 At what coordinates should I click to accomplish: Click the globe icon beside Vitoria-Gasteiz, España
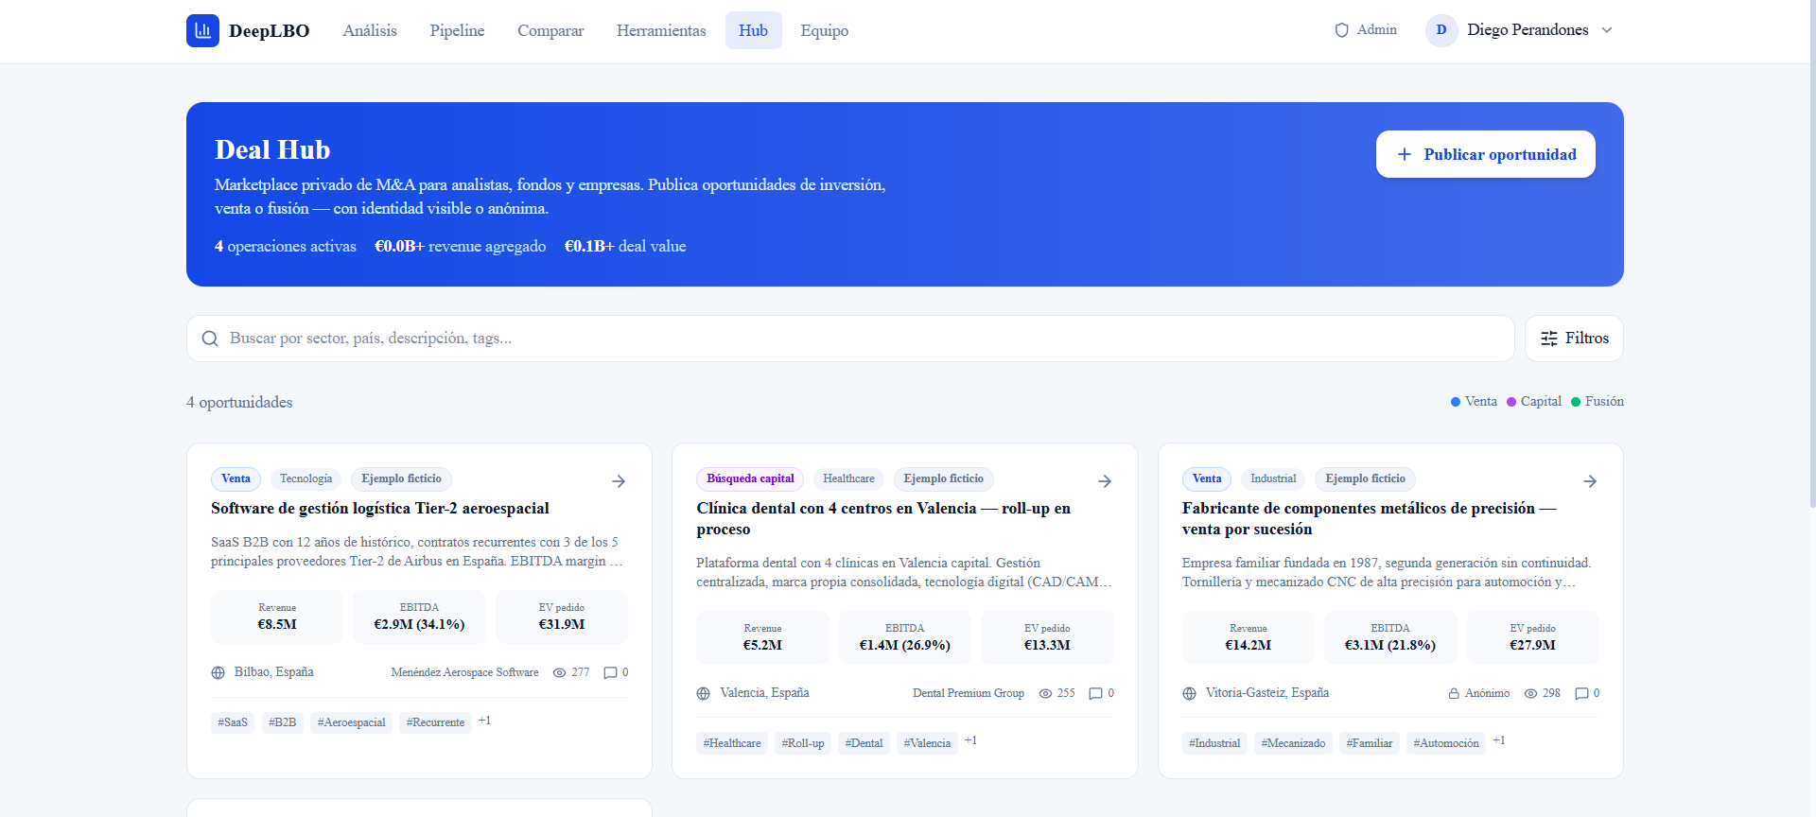1190,693
